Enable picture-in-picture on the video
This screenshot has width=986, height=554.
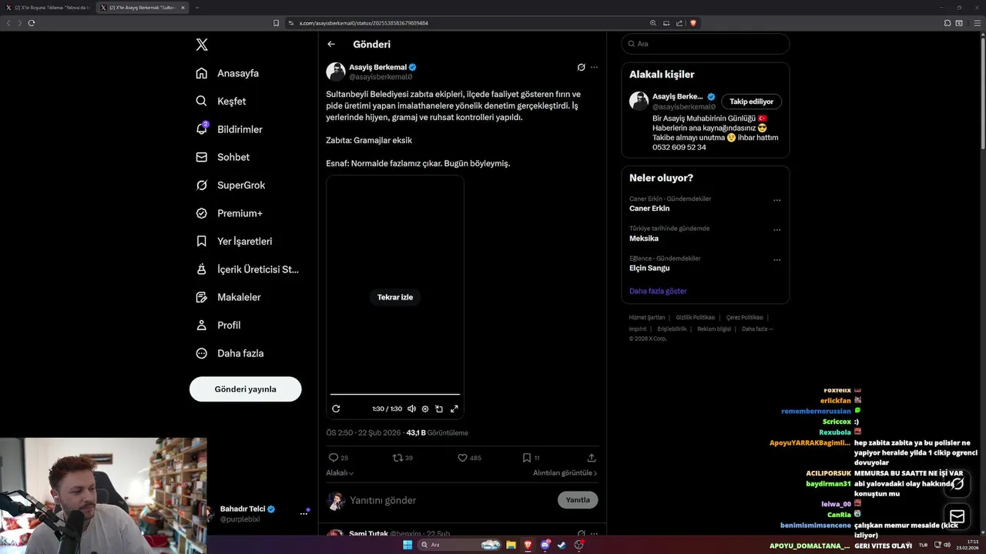pos(439,409)
